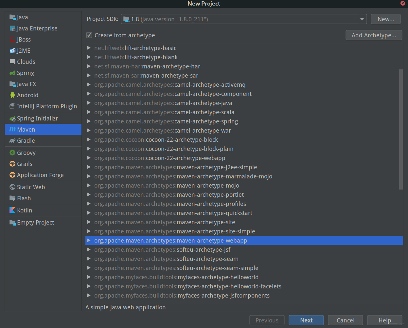Click the Application Forge icon
The width and height of the screenshot is (408, 328).
[13, 175]
